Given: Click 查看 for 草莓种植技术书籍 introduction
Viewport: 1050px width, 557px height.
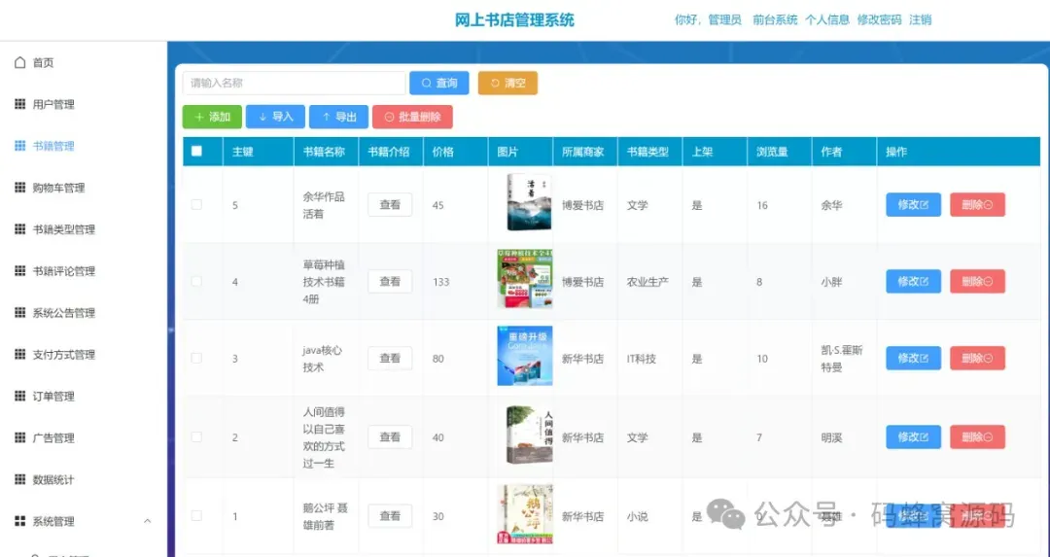Looking at the screenshot, I should [x=390, y=281].
